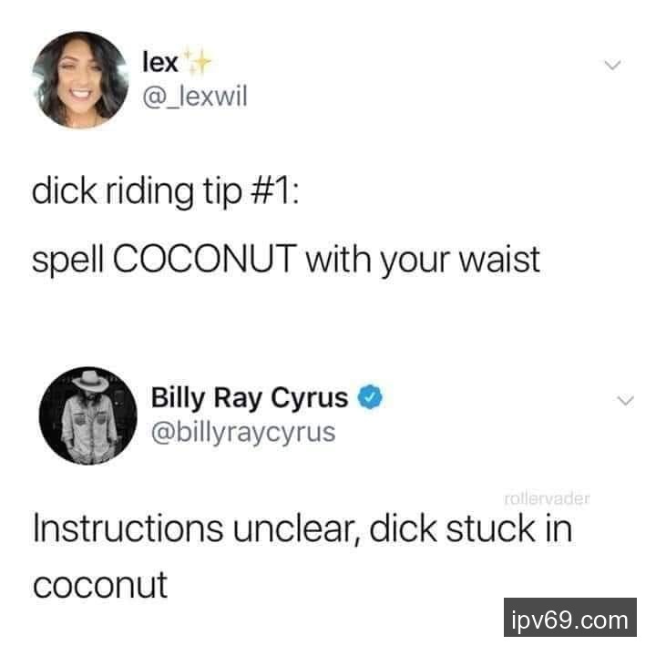Click 'dick stuck in' reply text
Screen dimensions: 656x656
click(470, 528)
